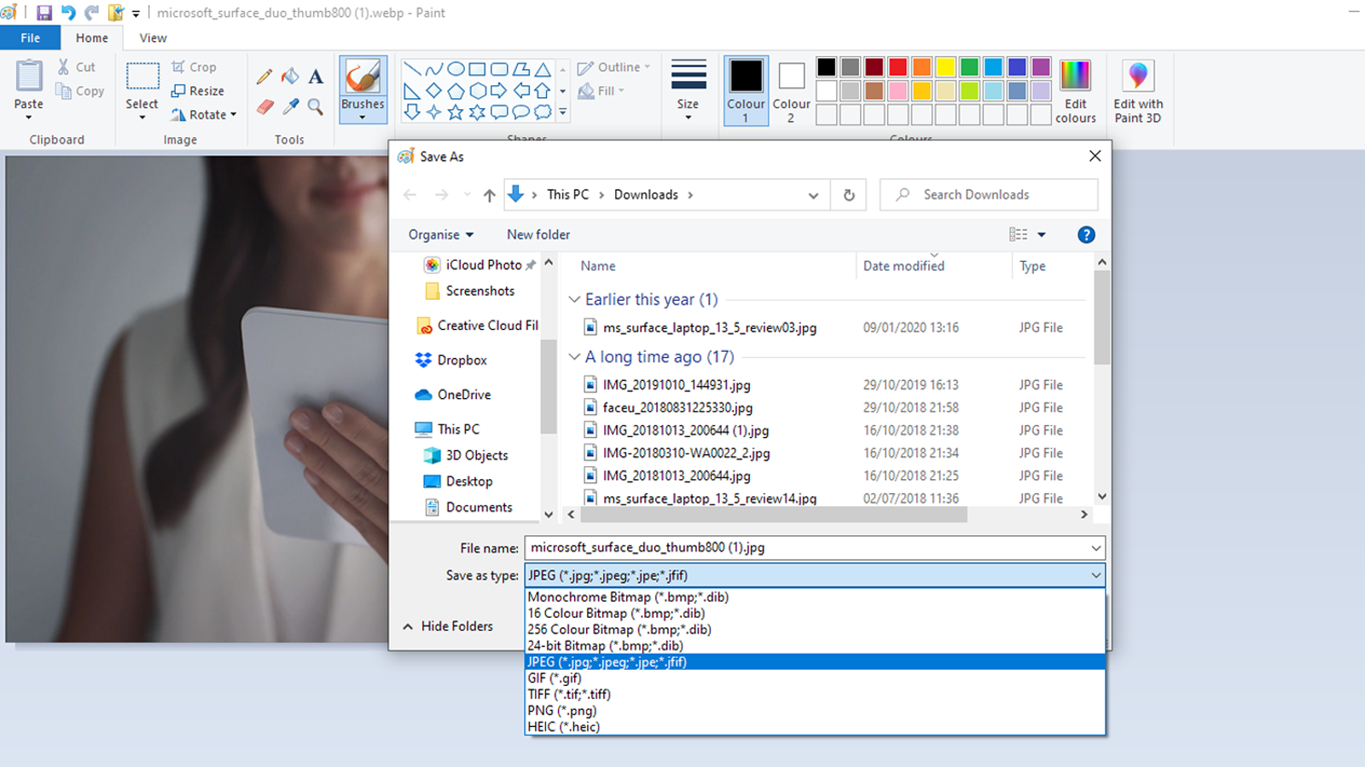This screenshot has width=1365, height=767.
Task: Choose HEIC (*.heic) file type
Action: (x=815, y=727)
